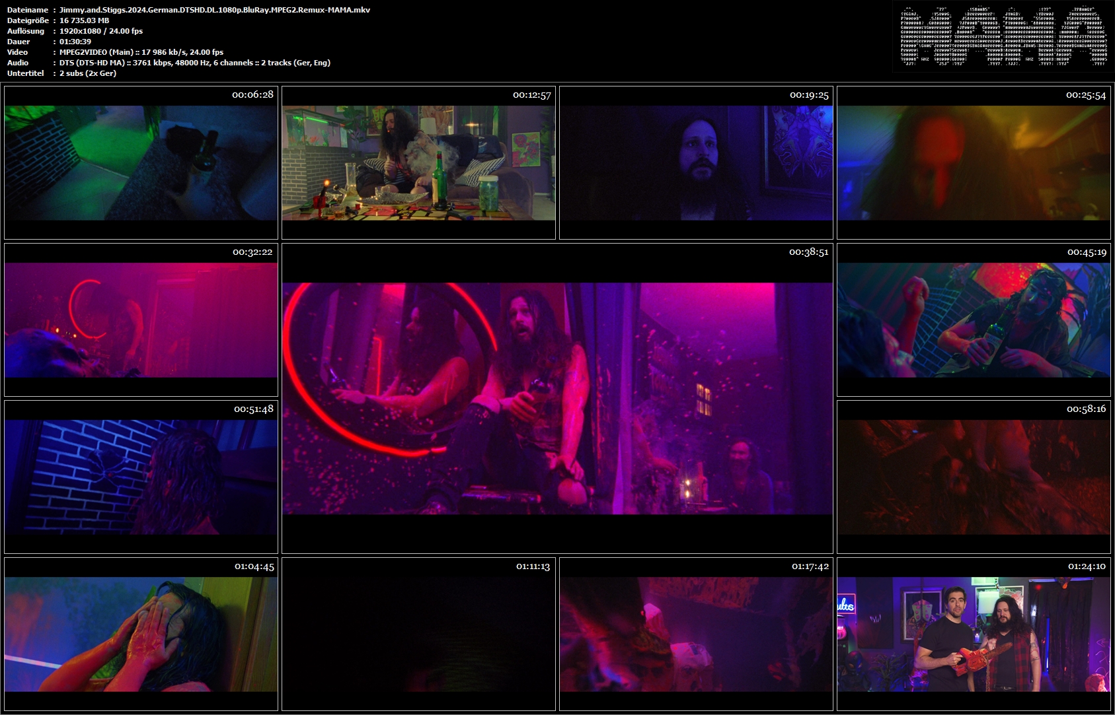Click the 01:11:13 timestamp text
Screen dimensions: 1115x715
tap(533, 566)
